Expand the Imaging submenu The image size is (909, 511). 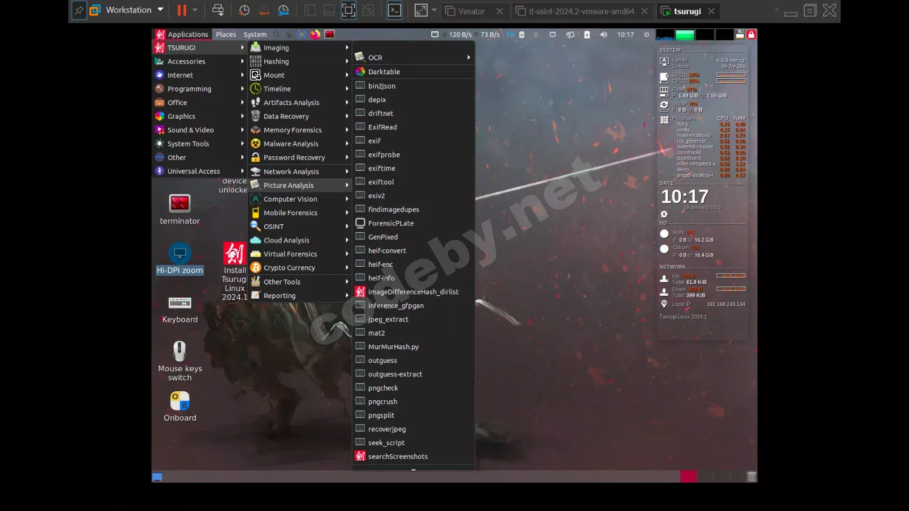[x=299, y=48]
